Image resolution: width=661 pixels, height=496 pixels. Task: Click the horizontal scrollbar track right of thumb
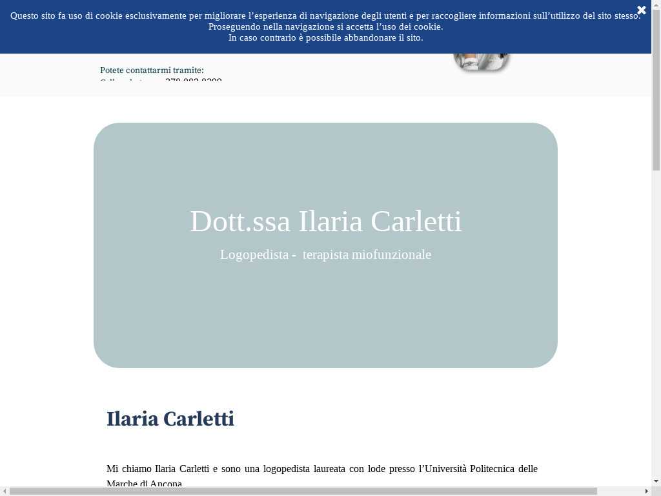click(x=620, y=491)
